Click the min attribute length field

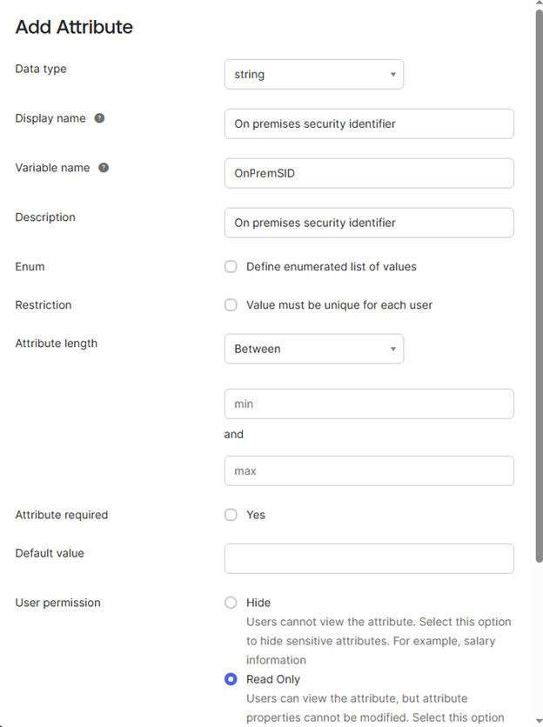click(x=369, y=404)
